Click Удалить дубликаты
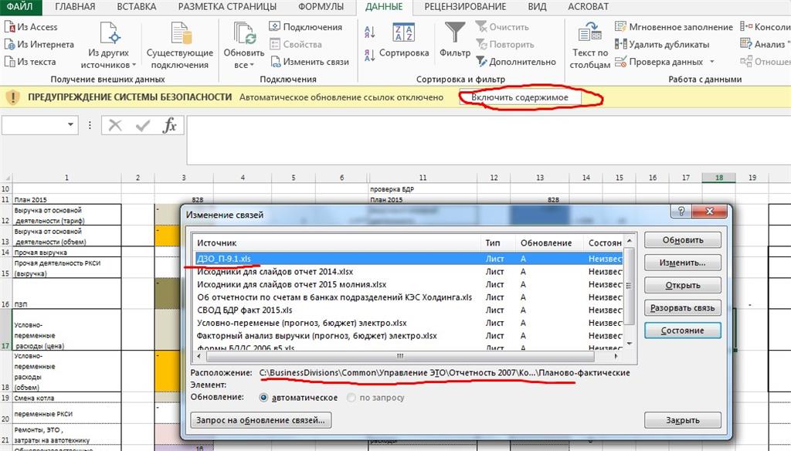Screen dimensions: 791x451 (662, 44)
